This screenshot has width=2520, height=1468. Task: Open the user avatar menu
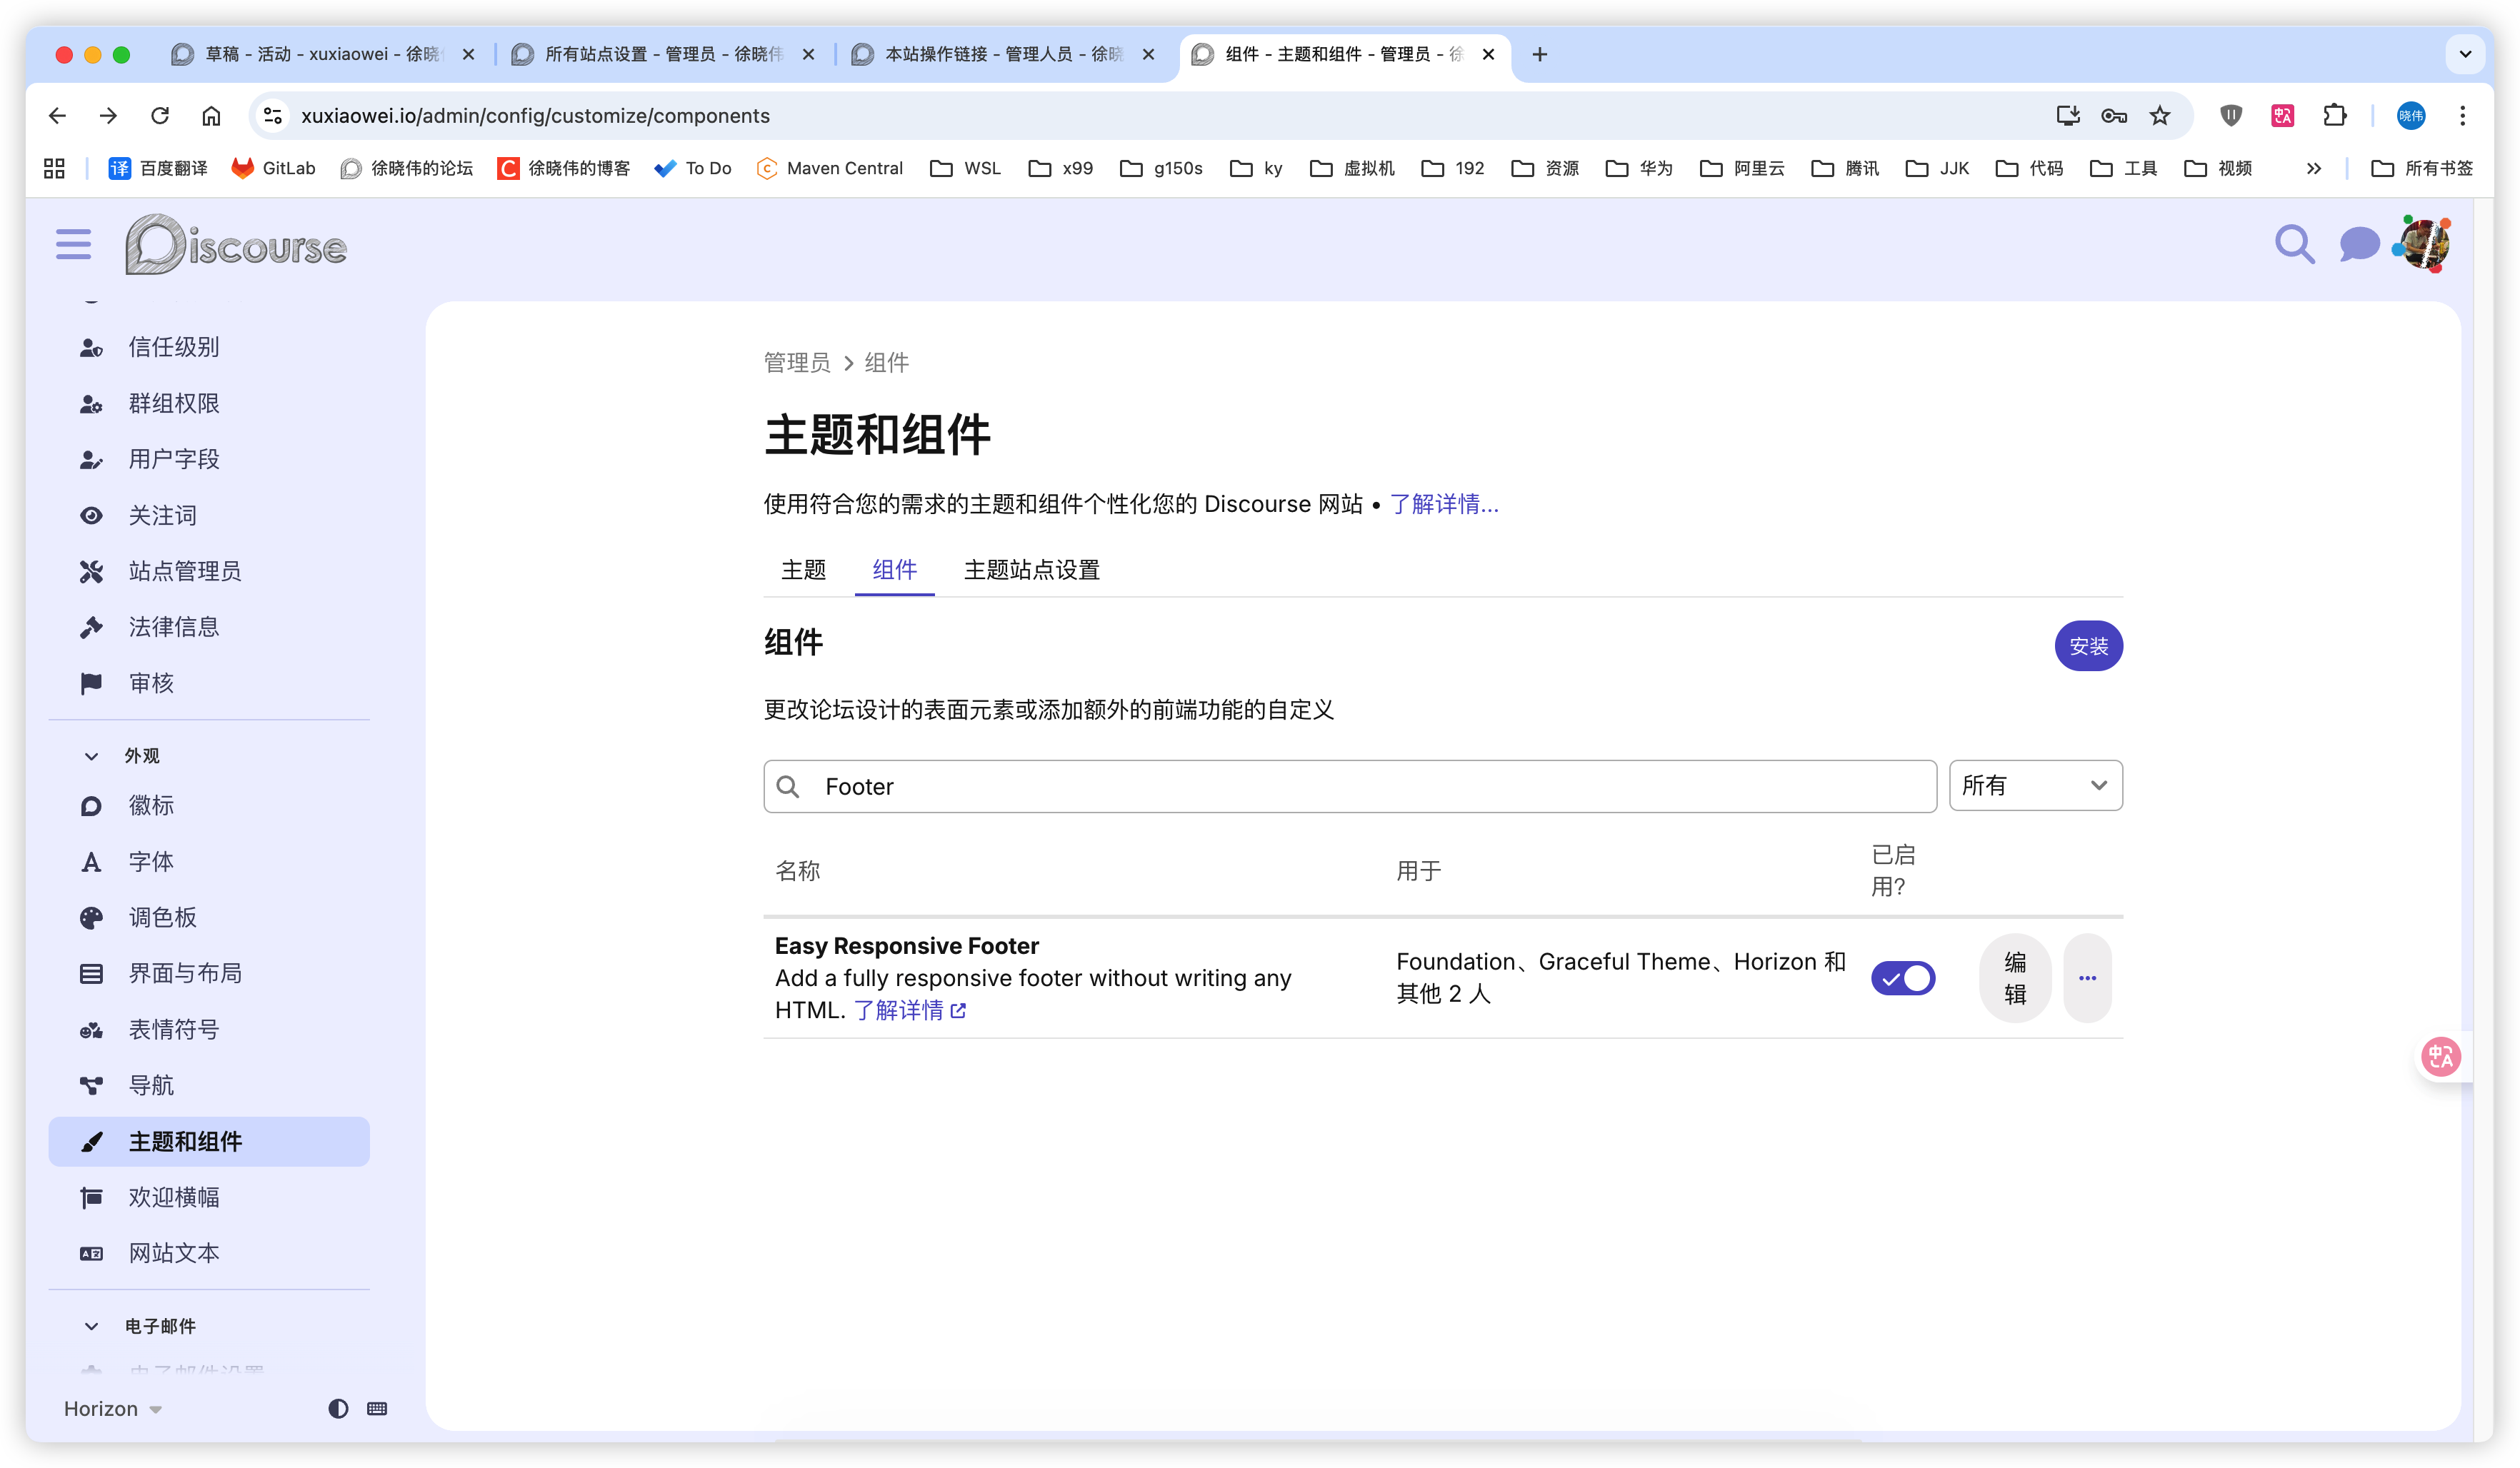[x=2424, y=244]
